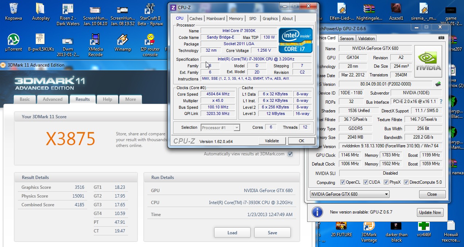Toggle the PhysX checkbox
Viewport: 464px width, 247px height.
[386, 182]
